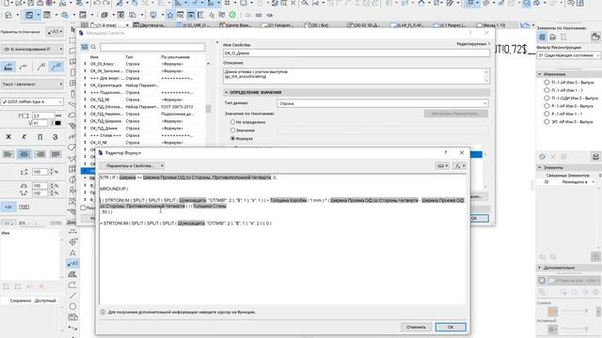This screenshot has width=602, height=338.
Task: Select the Arrow selection tool in the toolbox
Action: [x=73, y=29]
